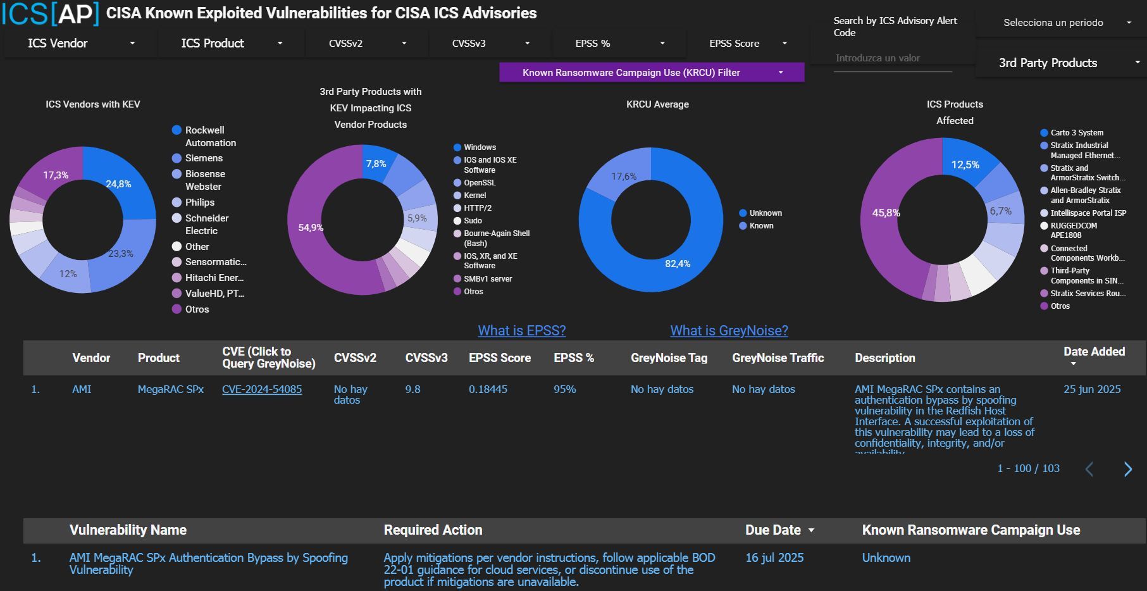
Task: Click the 12,5% Carto 3 slice
Action: tap(965, 165)
